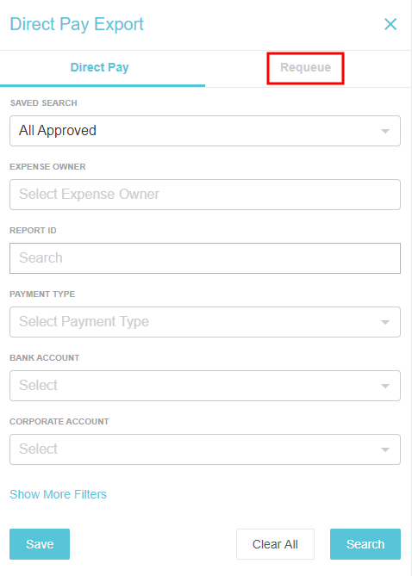Screen dimensions: 412x576
Task: Click the Expense Owner field label
Action: pos(47,167)
